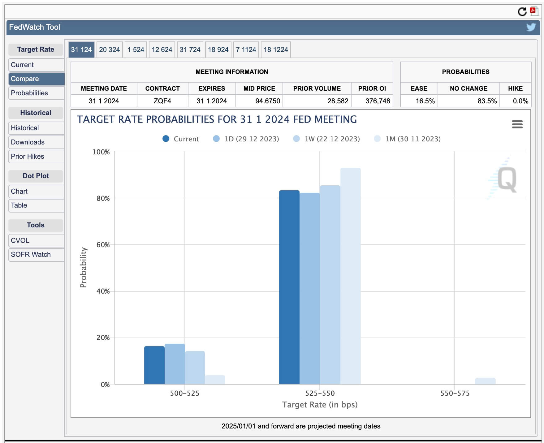This screenshot has height=443, width=544.
Task: Click the Twitter bird icon
Action: [531, 27]
